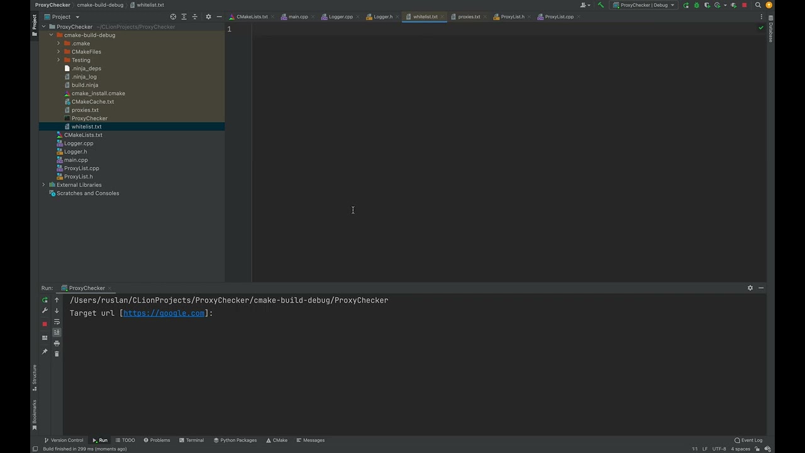Open Search Everywhere magnifier
The image size is (805, 453).
(758, 5)
